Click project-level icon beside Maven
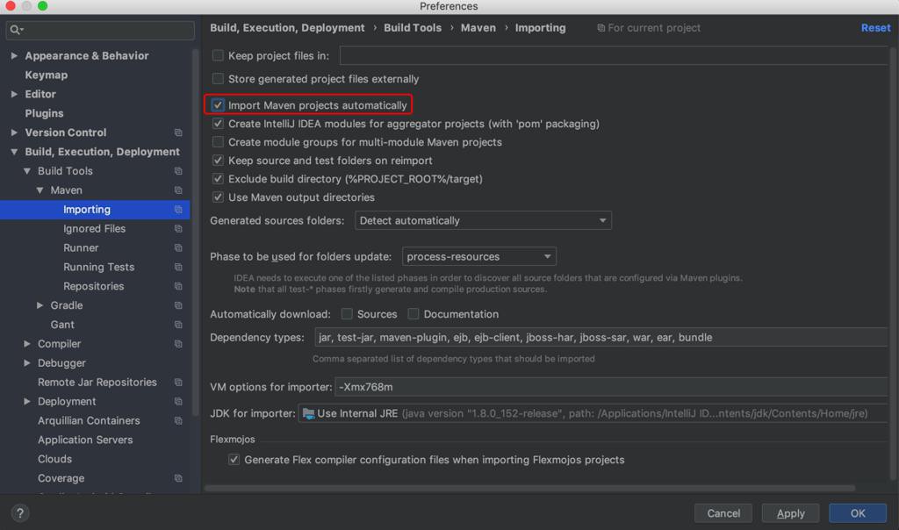899x530 pixels. click(178, 190)
